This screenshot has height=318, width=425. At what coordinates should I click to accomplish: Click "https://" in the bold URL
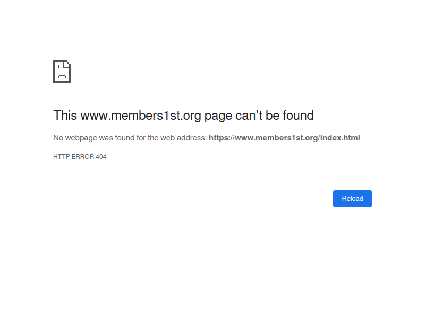pos(222,138)
